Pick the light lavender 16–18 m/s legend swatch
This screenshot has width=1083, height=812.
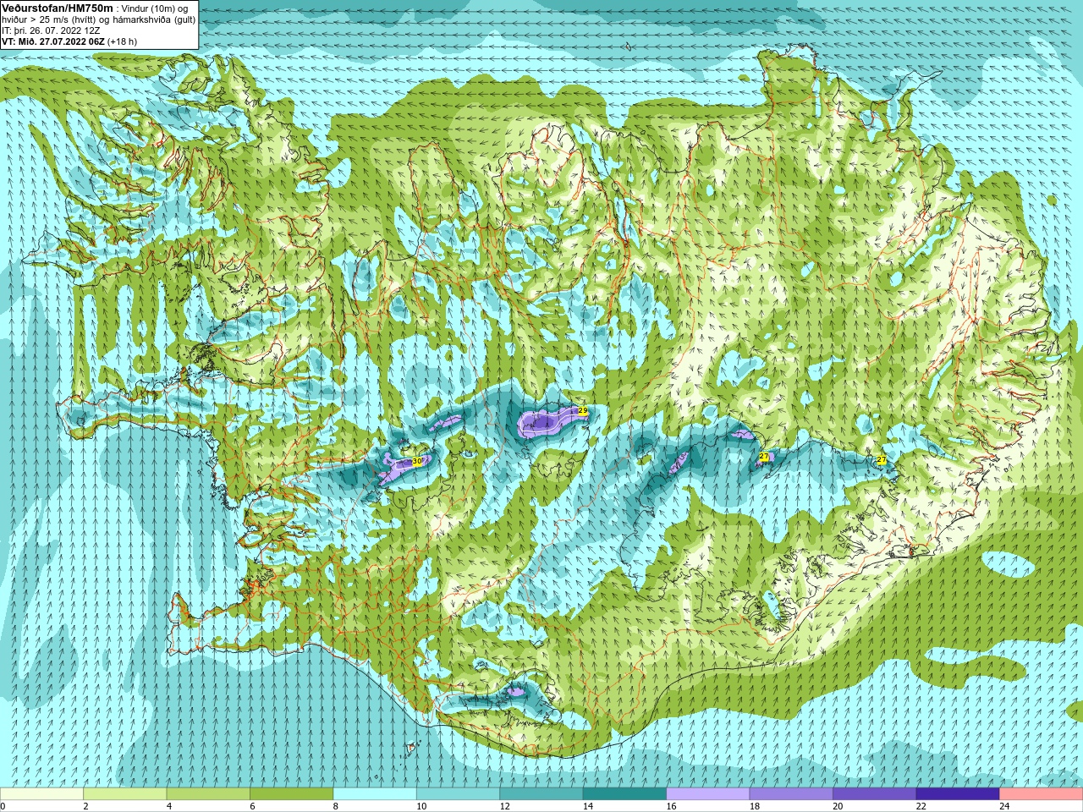click(x=708, y=794)
